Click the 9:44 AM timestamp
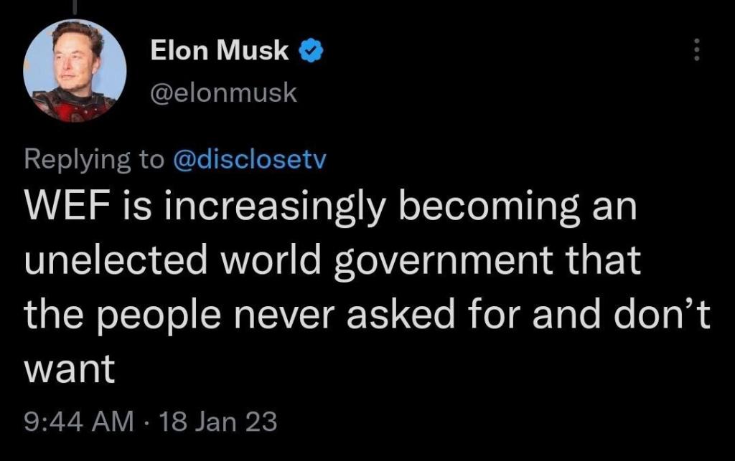The height and width of the screenshot is (461, 735). pyautogui.click(x=79, y=422)
